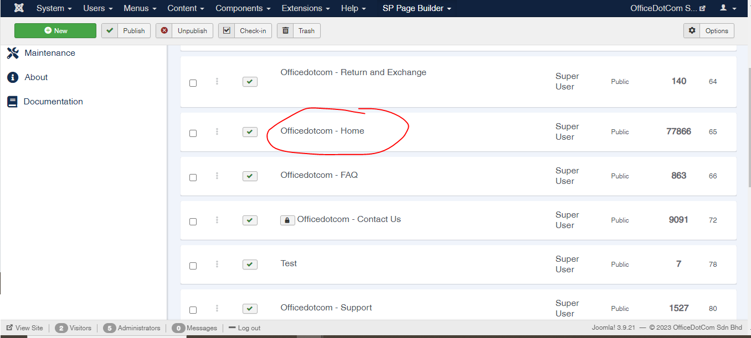Open the Officedotcom - Support page
Image resolution: width=751 pixels, height=338 pixels.
(326, 308)
